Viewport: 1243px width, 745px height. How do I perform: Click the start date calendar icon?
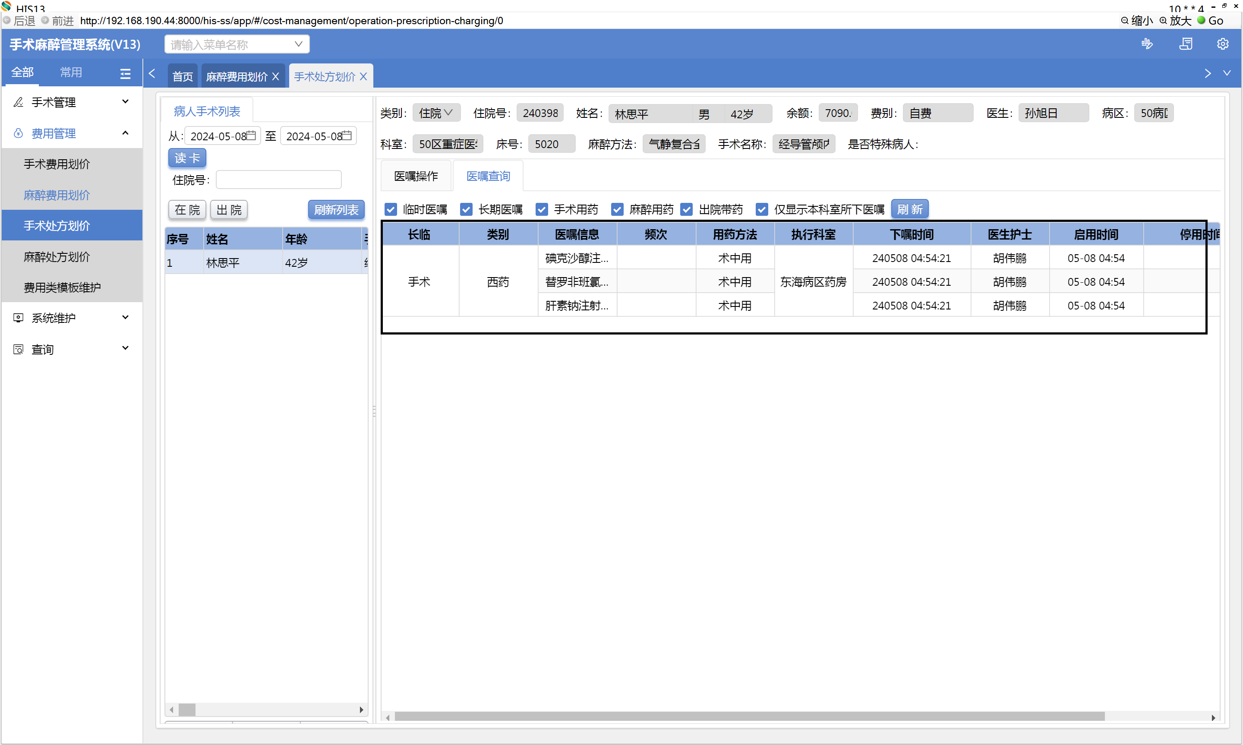[252, 136]
